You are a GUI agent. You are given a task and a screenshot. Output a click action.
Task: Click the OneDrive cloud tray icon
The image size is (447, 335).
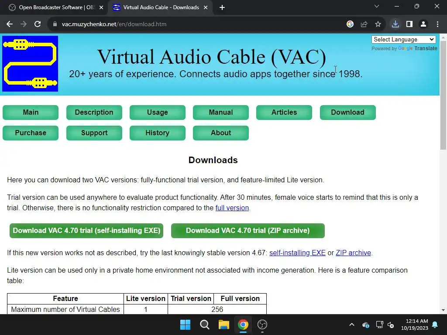366,325
